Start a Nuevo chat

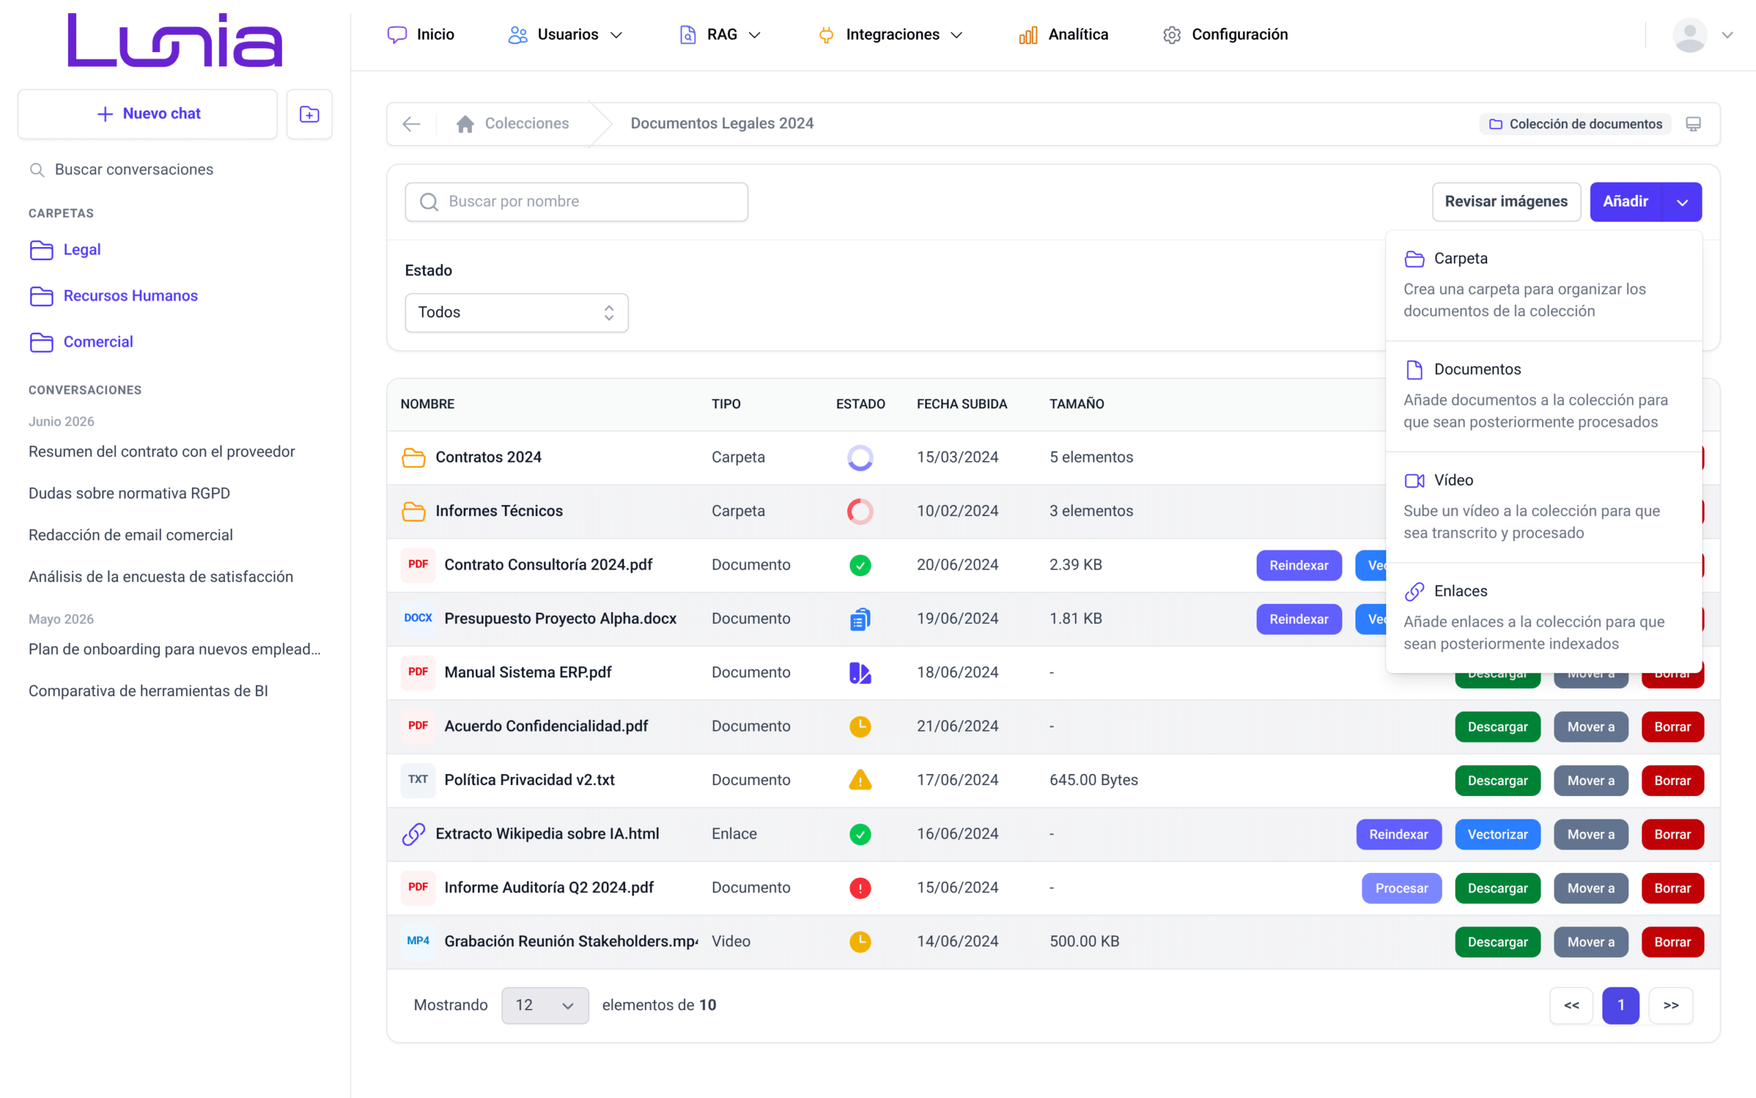[x=148, y=114]
